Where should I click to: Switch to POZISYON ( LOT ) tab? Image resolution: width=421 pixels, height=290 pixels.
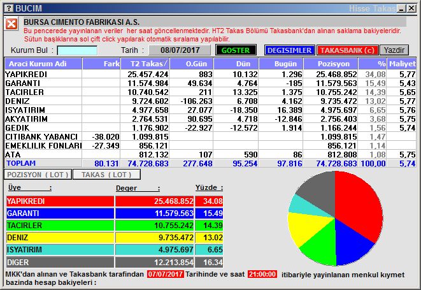pos(38,175)
